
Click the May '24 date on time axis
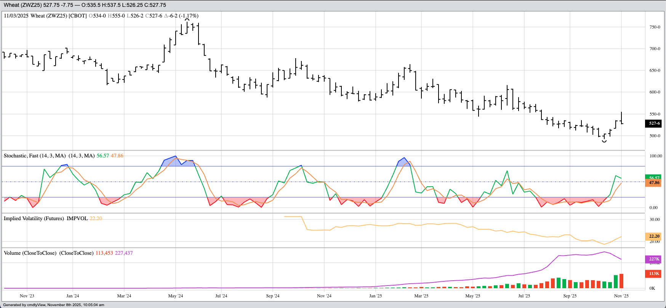[x=175, y=295]
